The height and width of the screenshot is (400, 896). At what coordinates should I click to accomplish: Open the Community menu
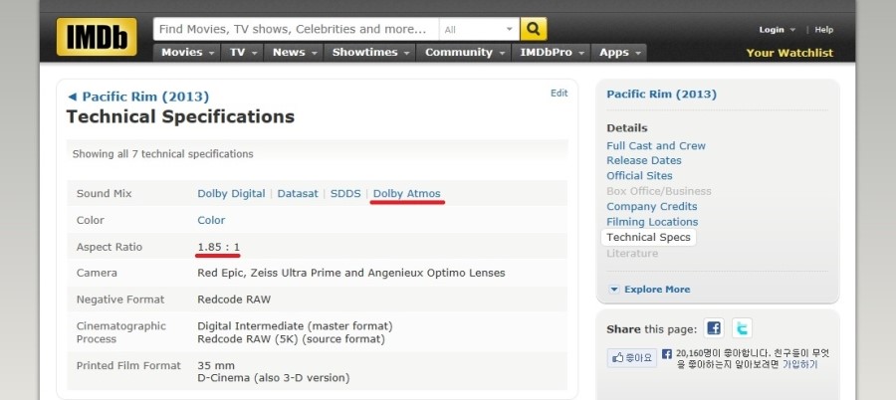coord(463,53)
